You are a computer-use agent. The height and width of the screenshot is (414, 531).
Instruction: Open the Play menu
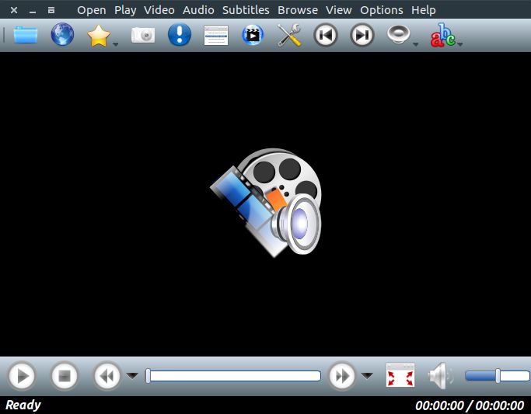point(125,10)
